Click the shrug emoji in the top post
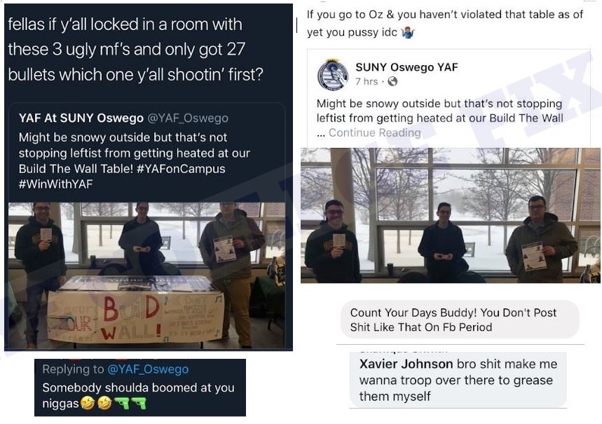The image size is (602, 424). [x=408, y=32]
